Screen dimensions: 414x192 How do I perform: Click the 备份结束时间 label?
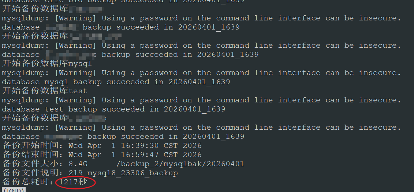click(x=33, y=154)
